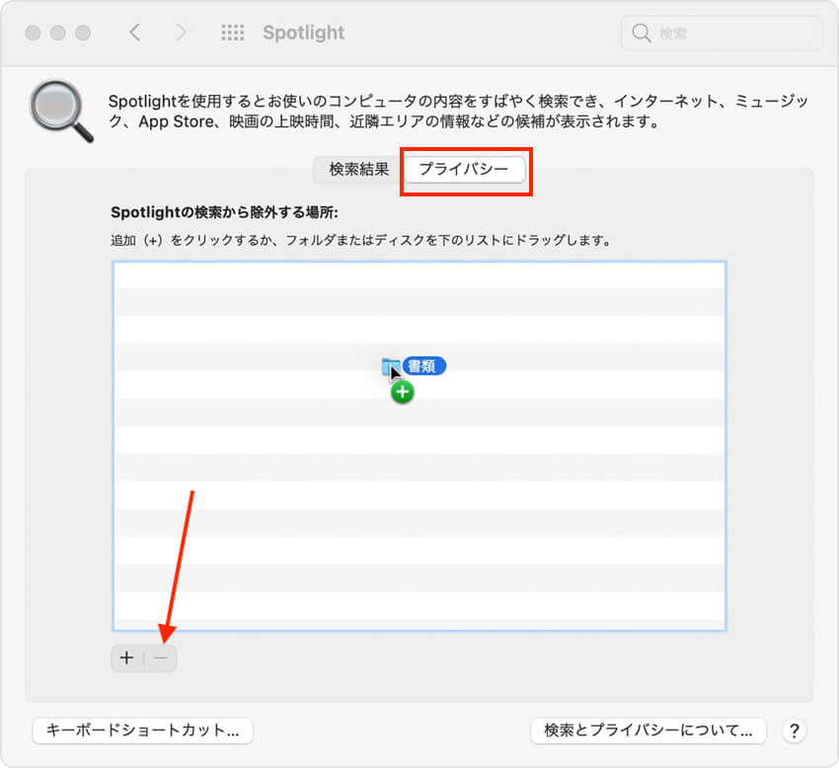The width and height of the screenshot is (839, 768).
Task: Click the blue 書類 folder icon
Action: point(390,366)
